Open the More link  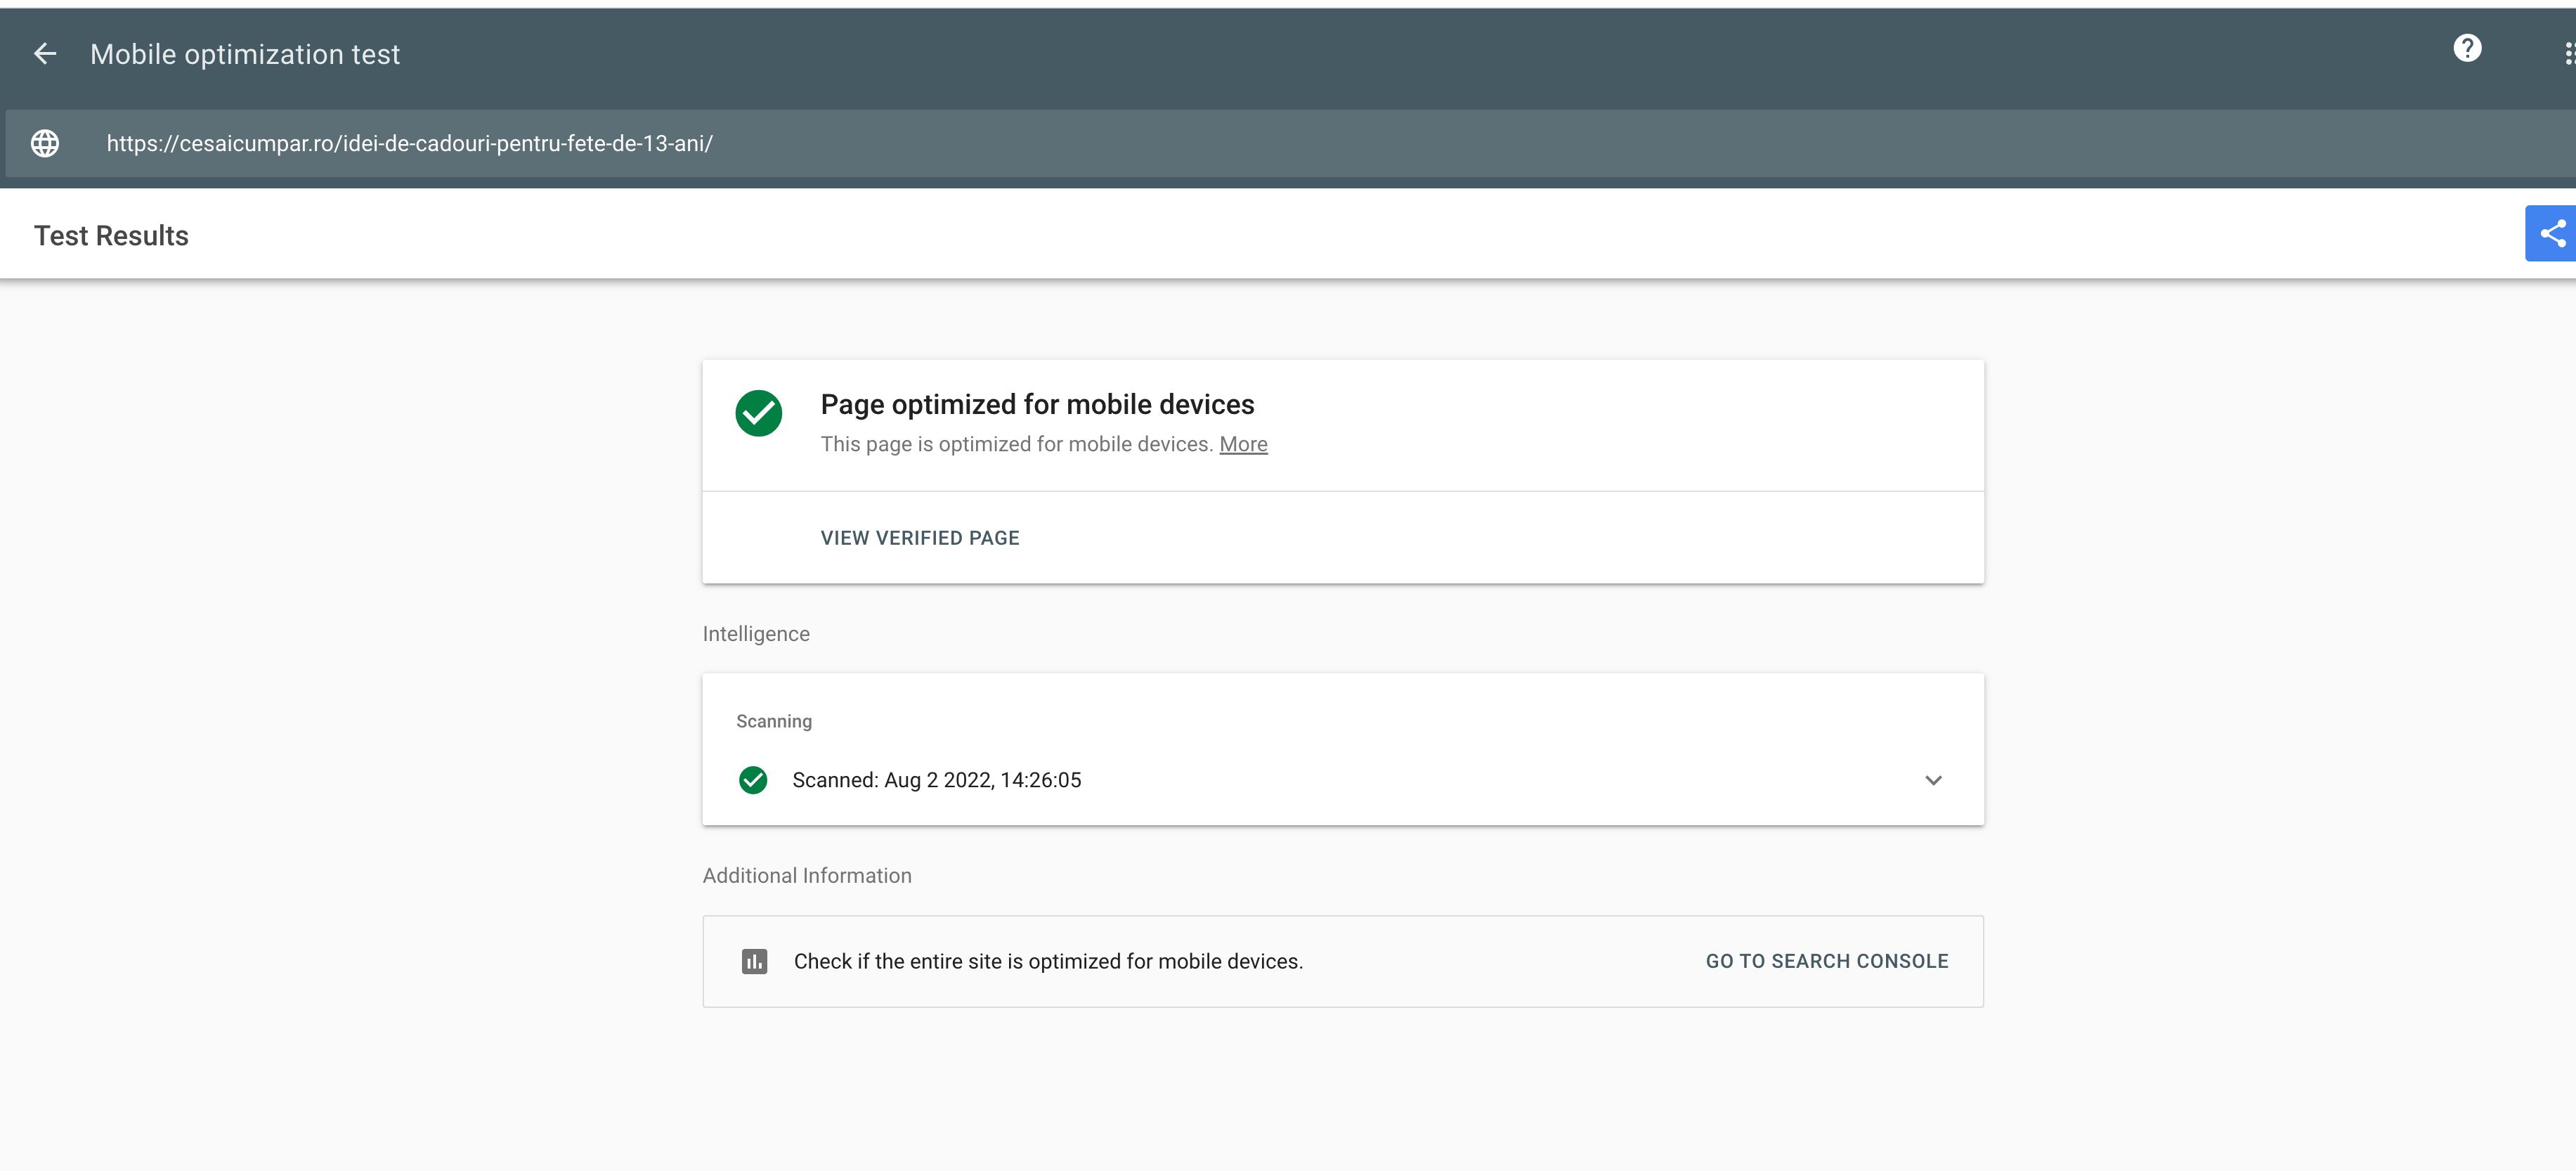click(1243, 444)
